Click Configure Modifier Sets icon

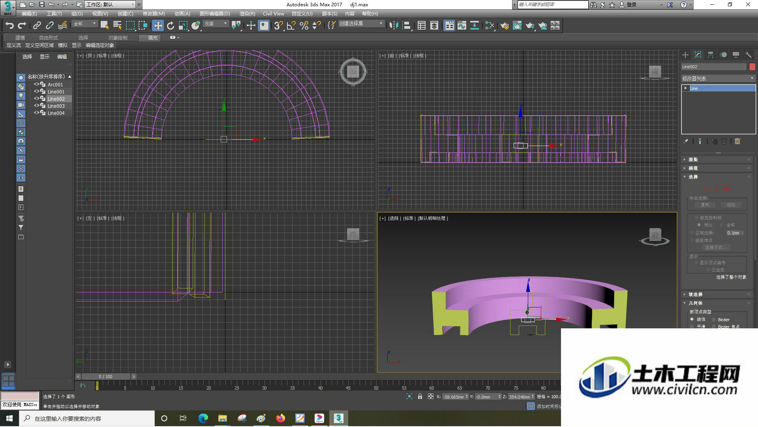(737, 141)
